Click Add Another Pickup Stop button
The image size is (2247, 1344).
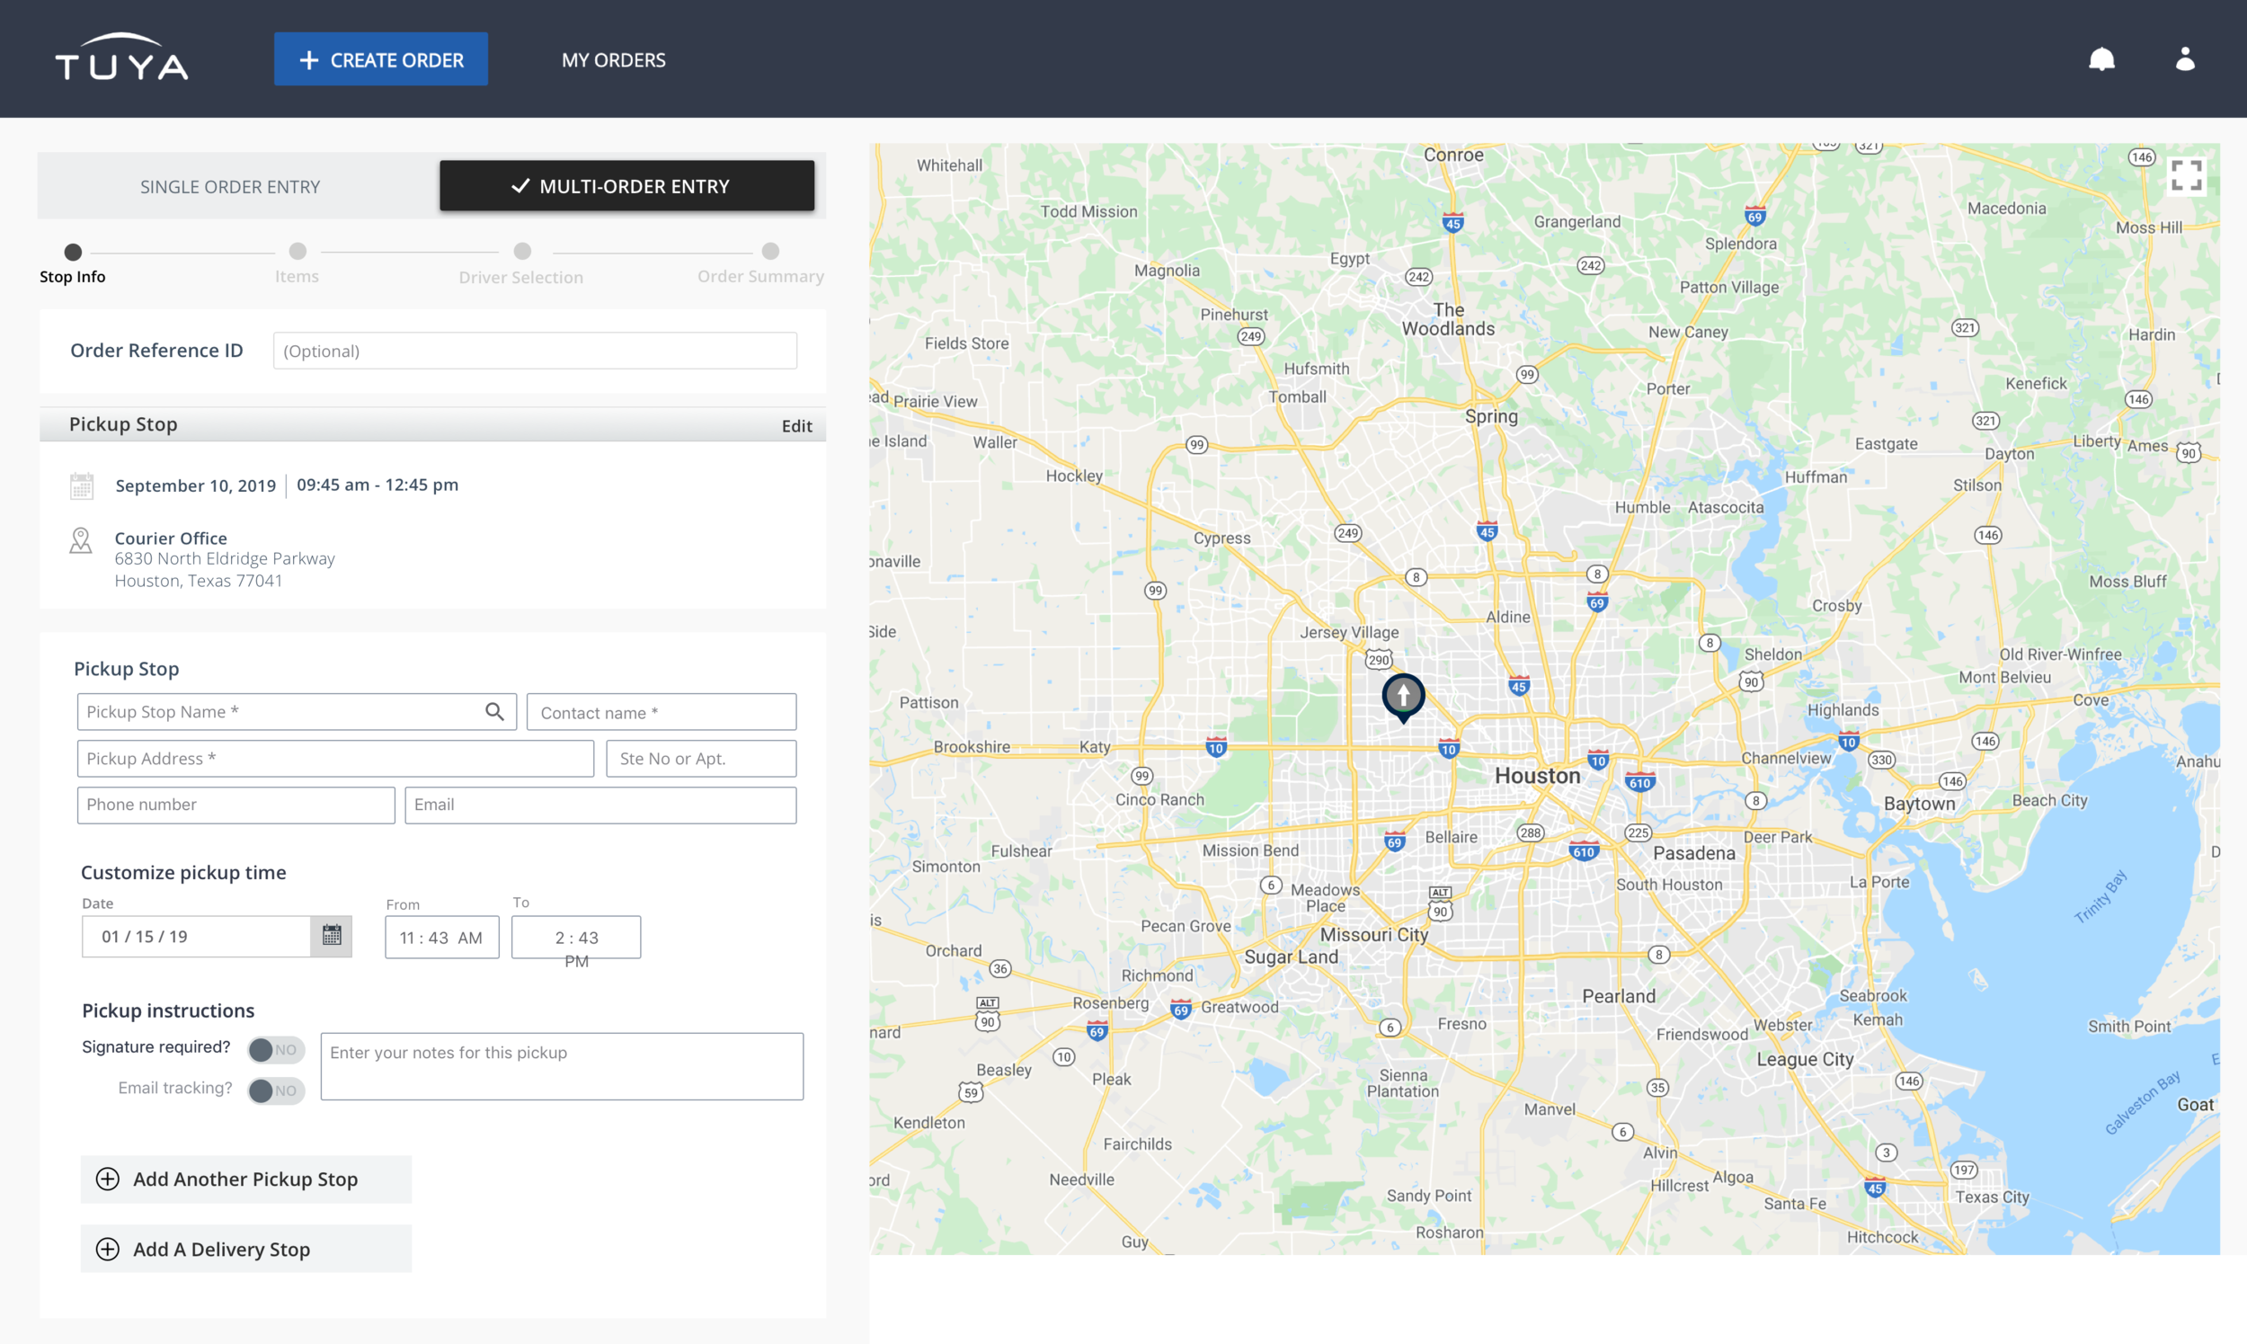pyautogui.click(x=246, y=1179)
